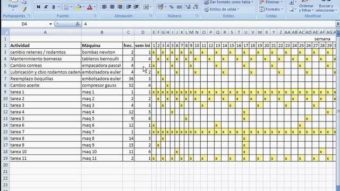Select 'semana' label cell
340x191 pixels.
tap(322, 39)
